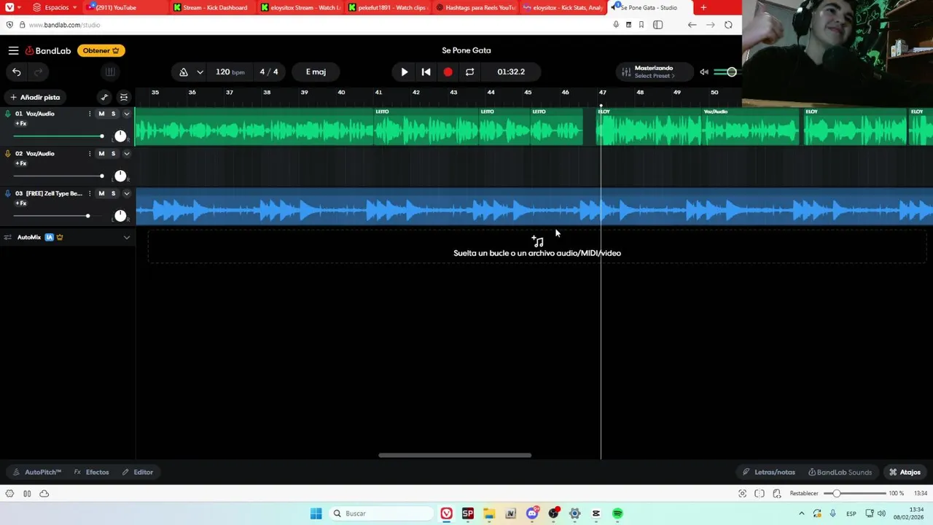This screenshot has height=525, width=933.
Task: Click the BandLab logo
Action: click(48, 50)
